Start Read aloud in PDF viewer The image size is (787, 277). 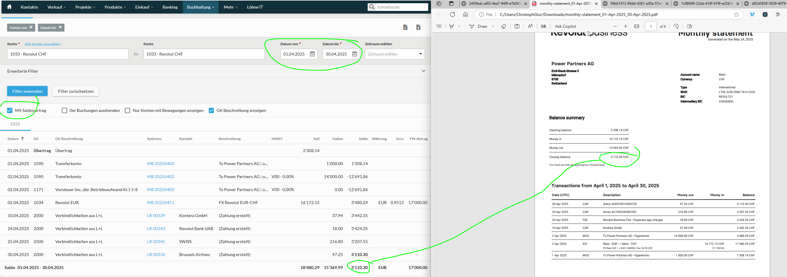point(530,26)
